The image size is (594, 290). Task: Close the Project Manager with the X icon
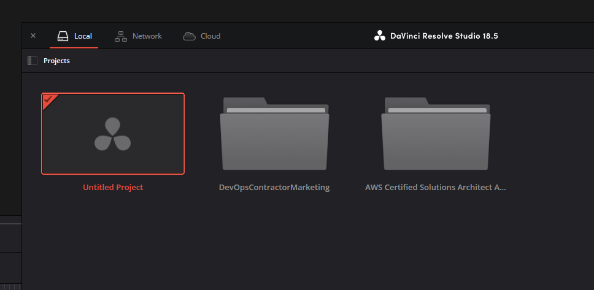[x=33, y=36]
